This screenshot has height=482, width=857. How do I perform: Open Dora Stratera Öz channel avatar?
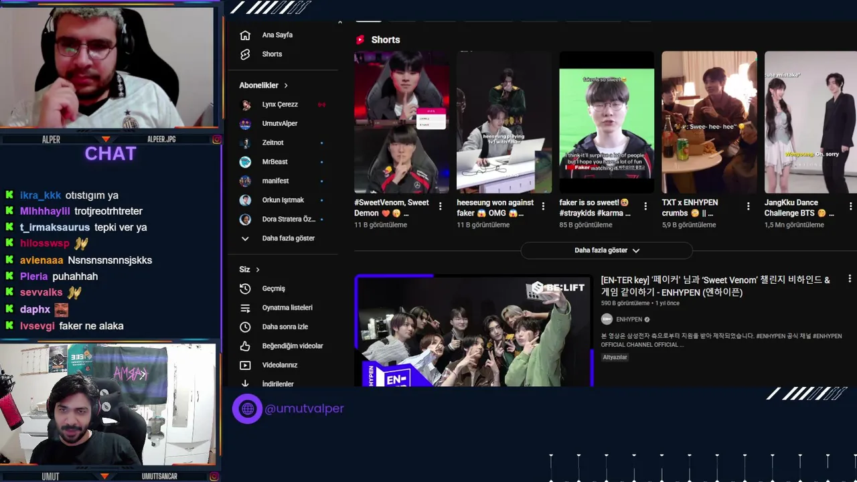pyautogui.click(x=246, y=220)
